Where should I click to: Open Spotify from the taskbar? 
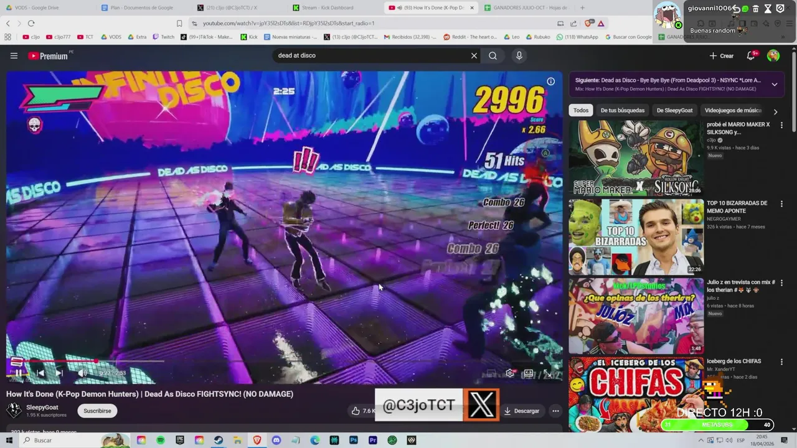161,440
